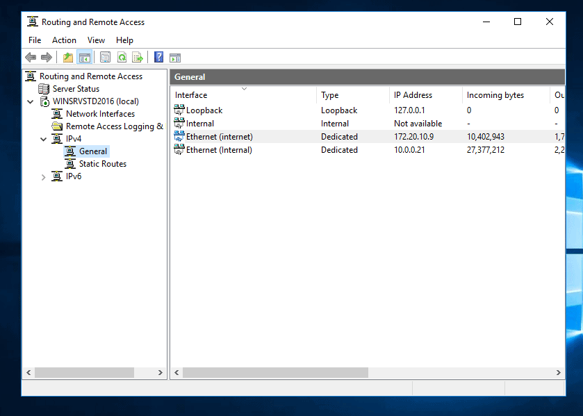Click the Properties toolbar icon

(x=105, y=58)
